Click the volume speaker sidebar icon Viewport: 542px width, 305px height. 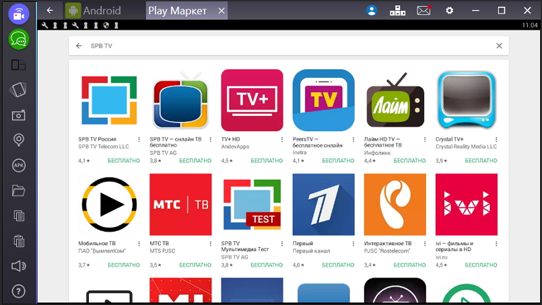pos(19,266)
